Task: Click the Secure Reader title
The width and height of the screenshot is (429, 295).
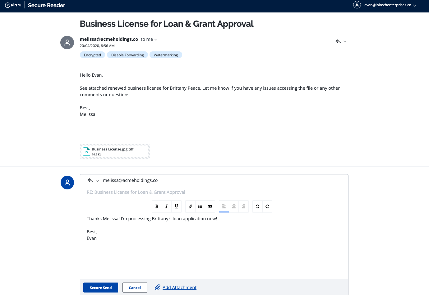Action: (x=47, y=5)
